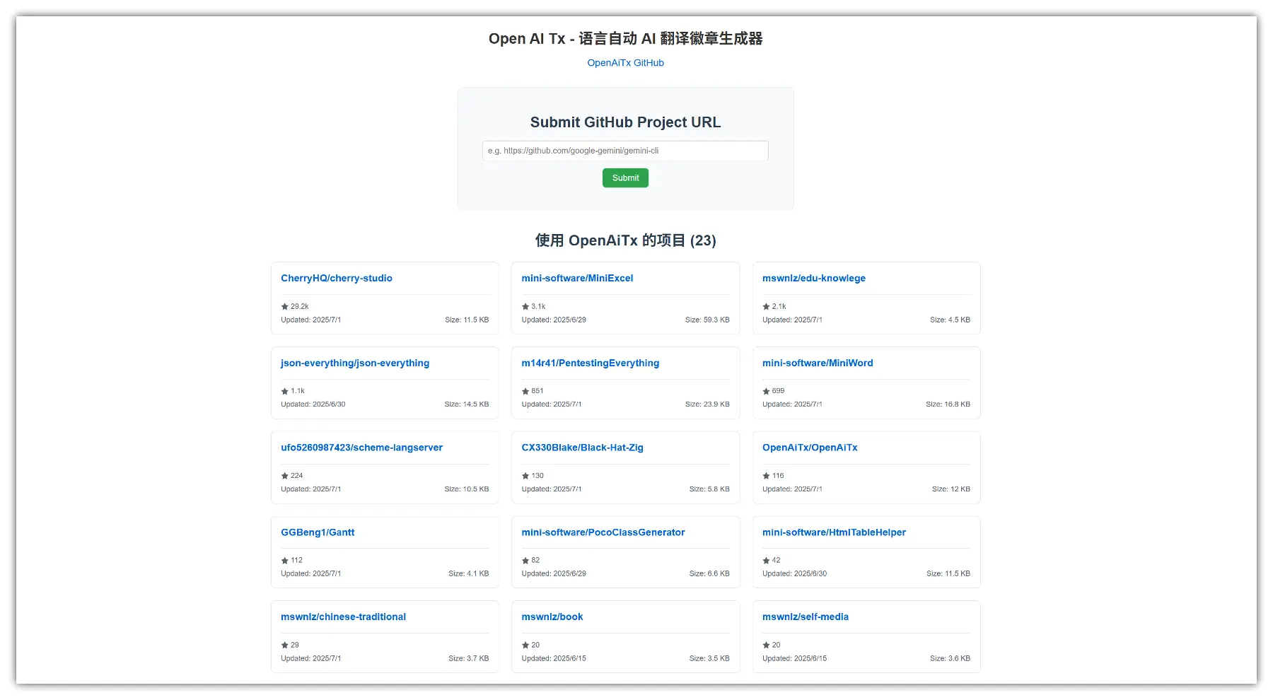This screenshot has width=1273, height=700.
Task: Click the star icon in mswnlz/book card
Action: 525,646
